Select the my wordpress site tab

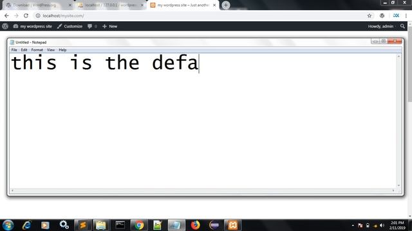(x=183, y=5)
